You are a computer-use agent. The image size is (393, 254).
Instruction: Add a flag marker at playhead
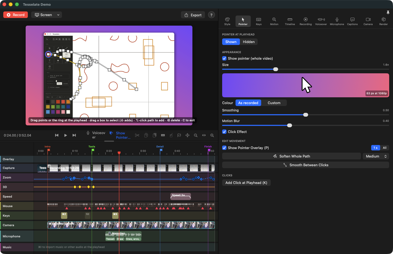click(179, 135)
